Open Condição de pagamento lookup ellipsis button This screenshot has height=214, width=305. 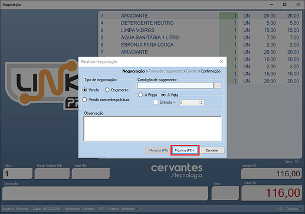point(218,85)
